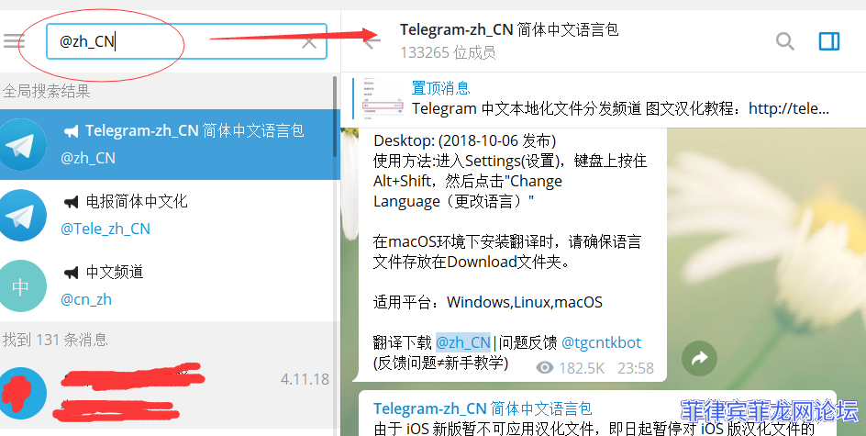
Task: Open the @tgcntkbot feedback bot link
Action: [602, 342]
